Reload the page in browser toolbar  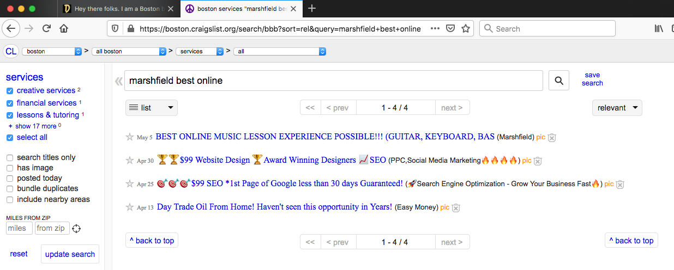47,29
